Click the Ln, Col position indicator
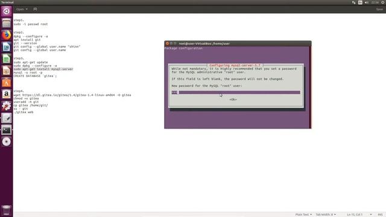Viewport: 386px width, 217px height. [x=355, y=215]
